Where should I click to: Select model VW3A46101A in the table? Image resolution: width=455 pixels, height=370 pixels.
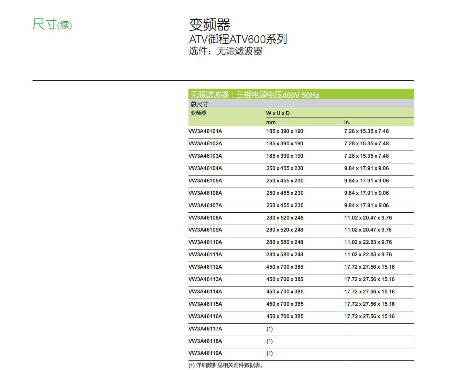205,131
